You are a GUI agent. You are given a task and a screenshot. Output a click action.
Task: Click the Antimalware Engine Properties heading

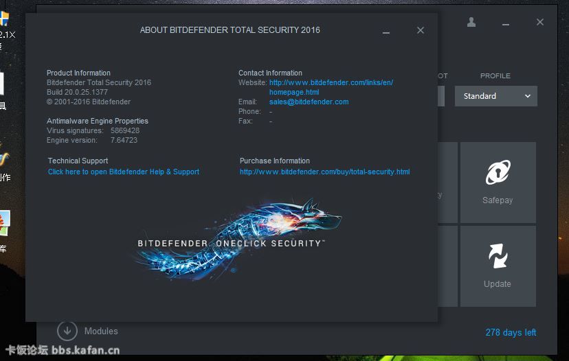pyautogui.click(x=98, y=121)
